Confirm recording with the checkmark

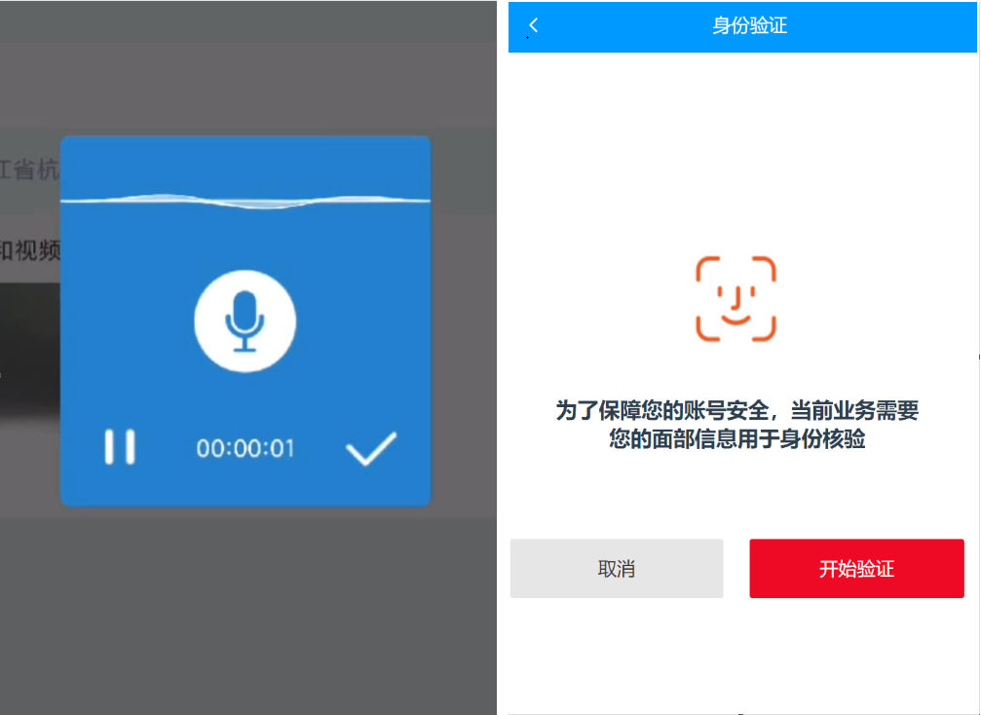(x=371, y=448)
